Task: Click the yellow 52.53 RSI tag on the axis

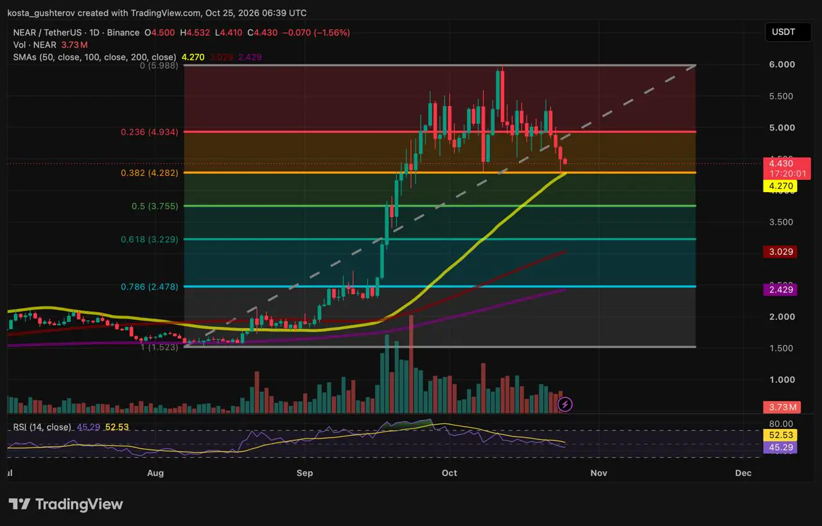Action: 780,436
